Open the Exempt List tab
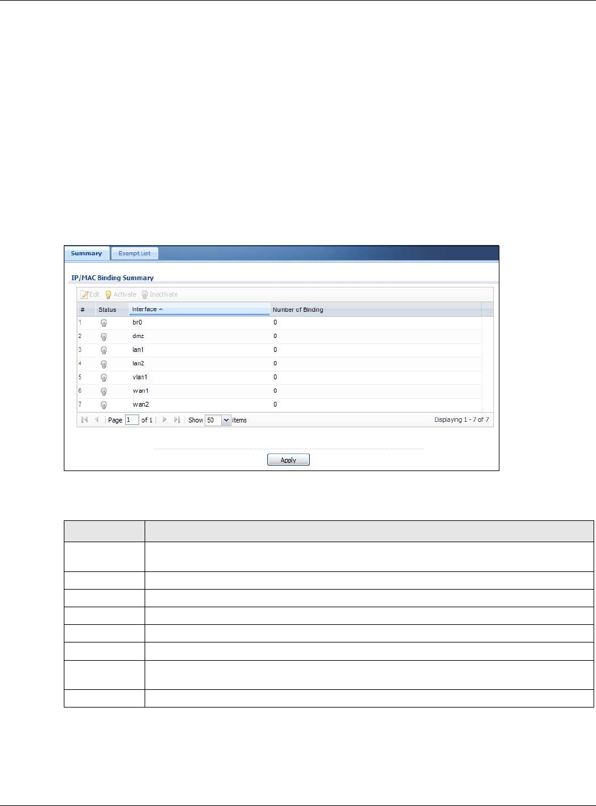Screen dimensions: 596x806 point(134,253)
